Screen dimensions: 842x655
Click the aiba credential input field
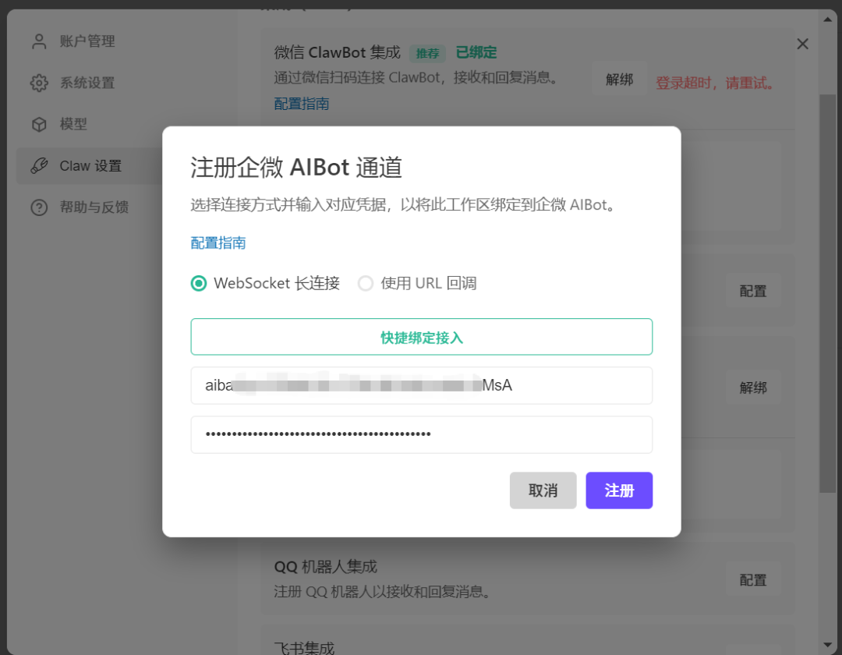click(x=421, y=385)
